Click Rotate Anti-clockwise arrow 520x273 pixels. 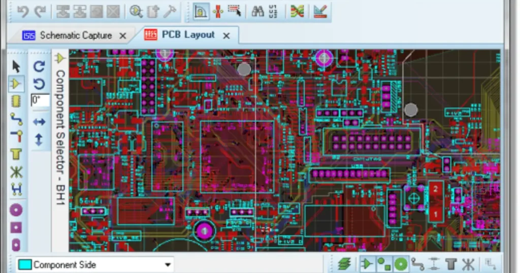pos(39,84)
